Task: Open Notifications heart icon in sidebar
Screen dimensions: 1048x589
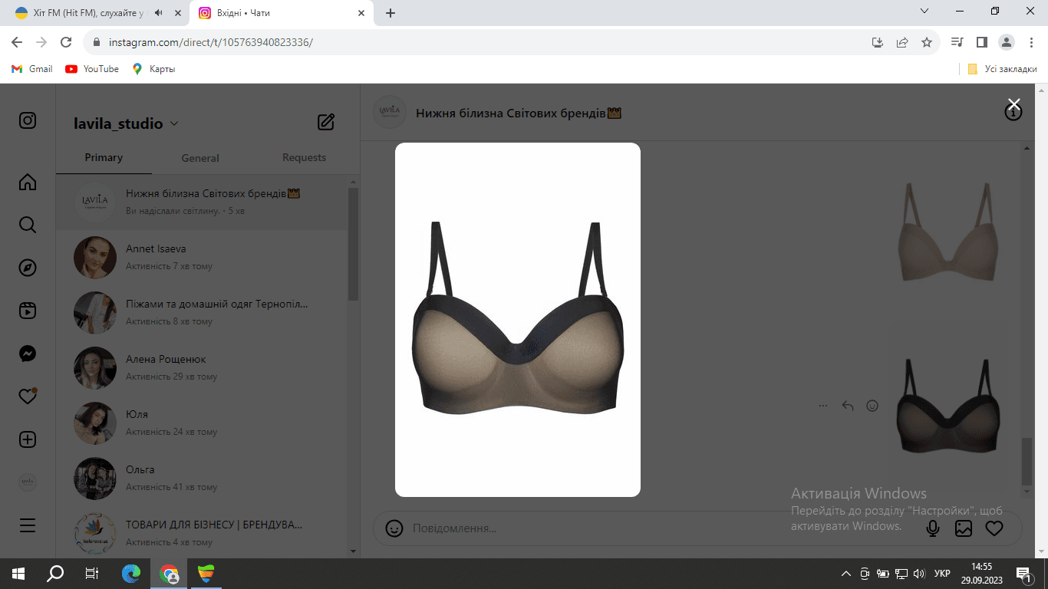Action: (28, 397)
